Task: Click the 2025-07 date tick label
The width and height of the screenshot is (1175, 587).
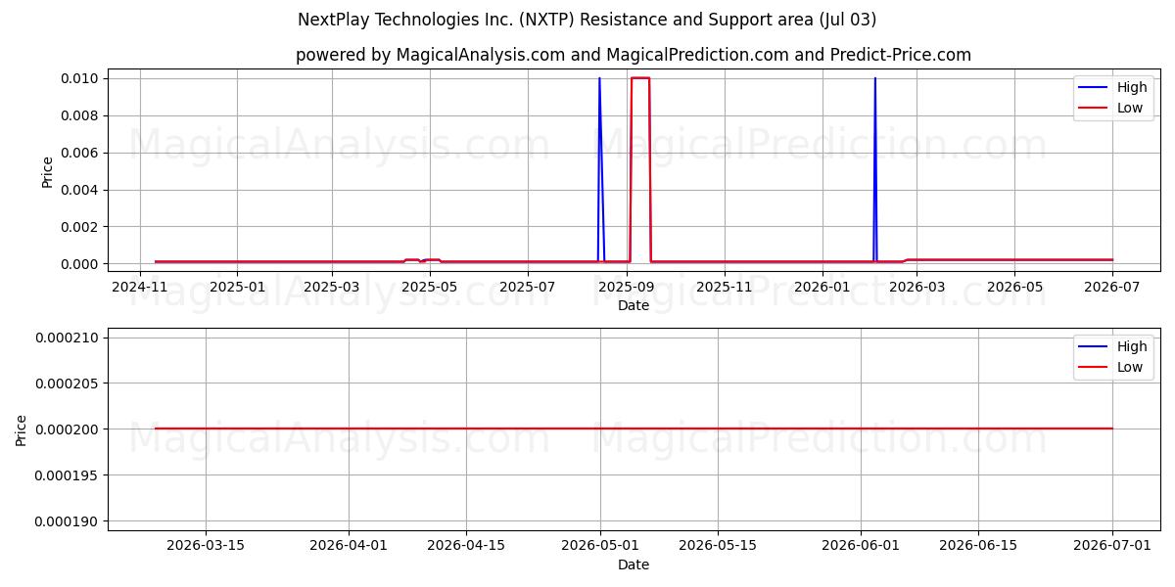Action: (x=528, y=287)
